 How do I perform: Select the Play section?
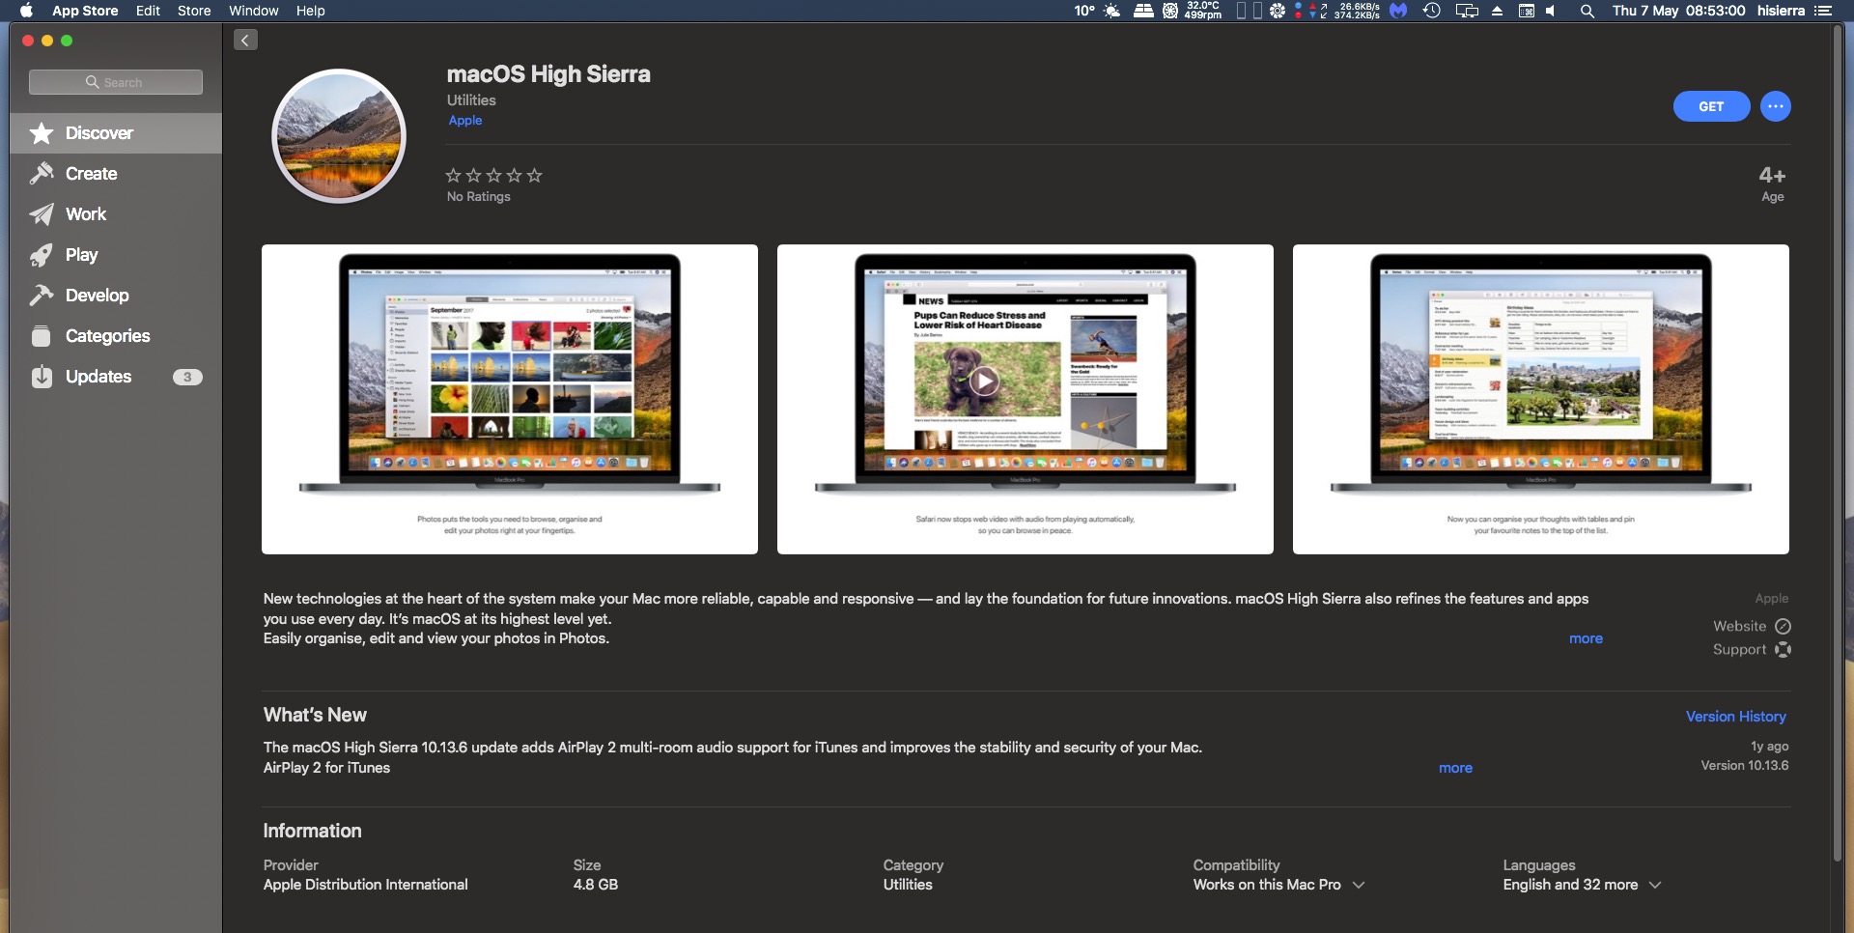click(116, 255)
